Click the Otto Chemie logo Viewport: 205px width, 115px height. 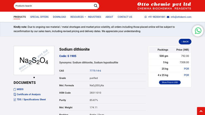coord(164,6)
